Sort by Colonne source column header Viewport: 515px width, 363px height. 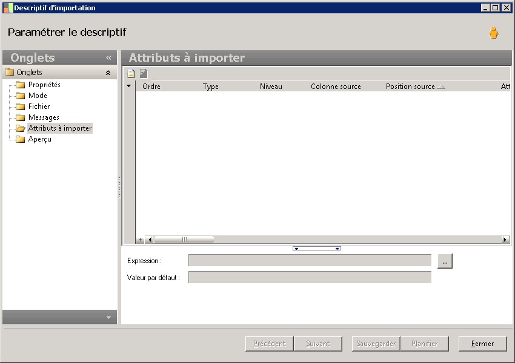[336, 87]
